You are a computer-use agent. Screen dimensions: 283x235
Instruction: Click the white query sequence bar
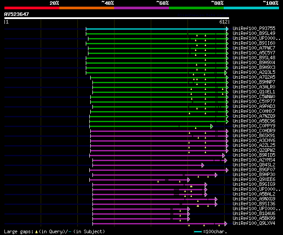click(x=117, y=18)
